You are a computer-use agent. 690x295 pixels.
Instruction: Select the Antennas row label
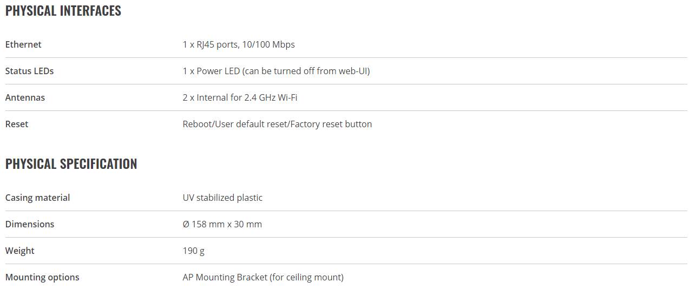[x=25, y=97]
